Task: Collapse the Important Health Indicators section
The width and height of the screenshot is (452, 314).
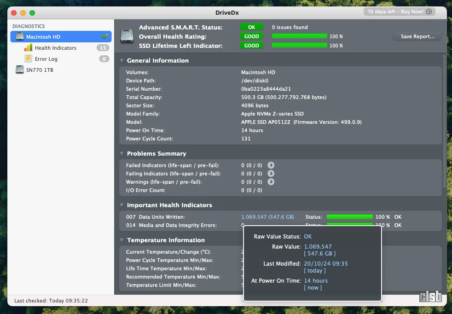Action: [x=122, y=205]
